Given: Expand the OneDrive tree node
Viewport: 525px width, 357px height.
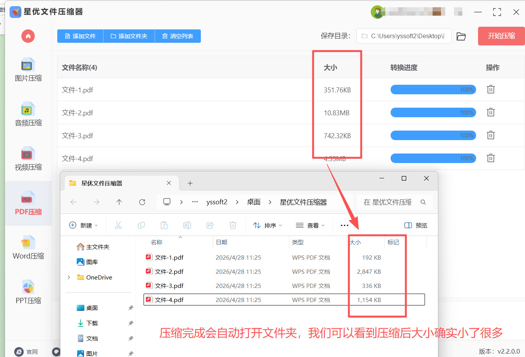Looking at the screenshot, I should point(69,277).
